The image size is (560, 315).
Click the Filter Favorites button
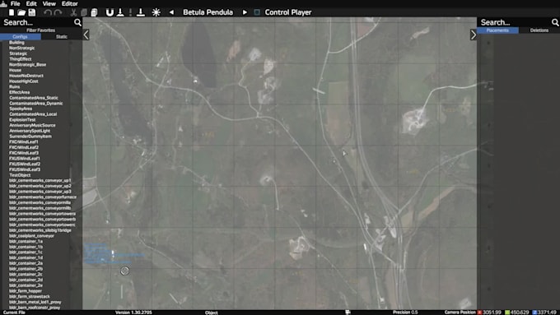click(x=40, y=30)
